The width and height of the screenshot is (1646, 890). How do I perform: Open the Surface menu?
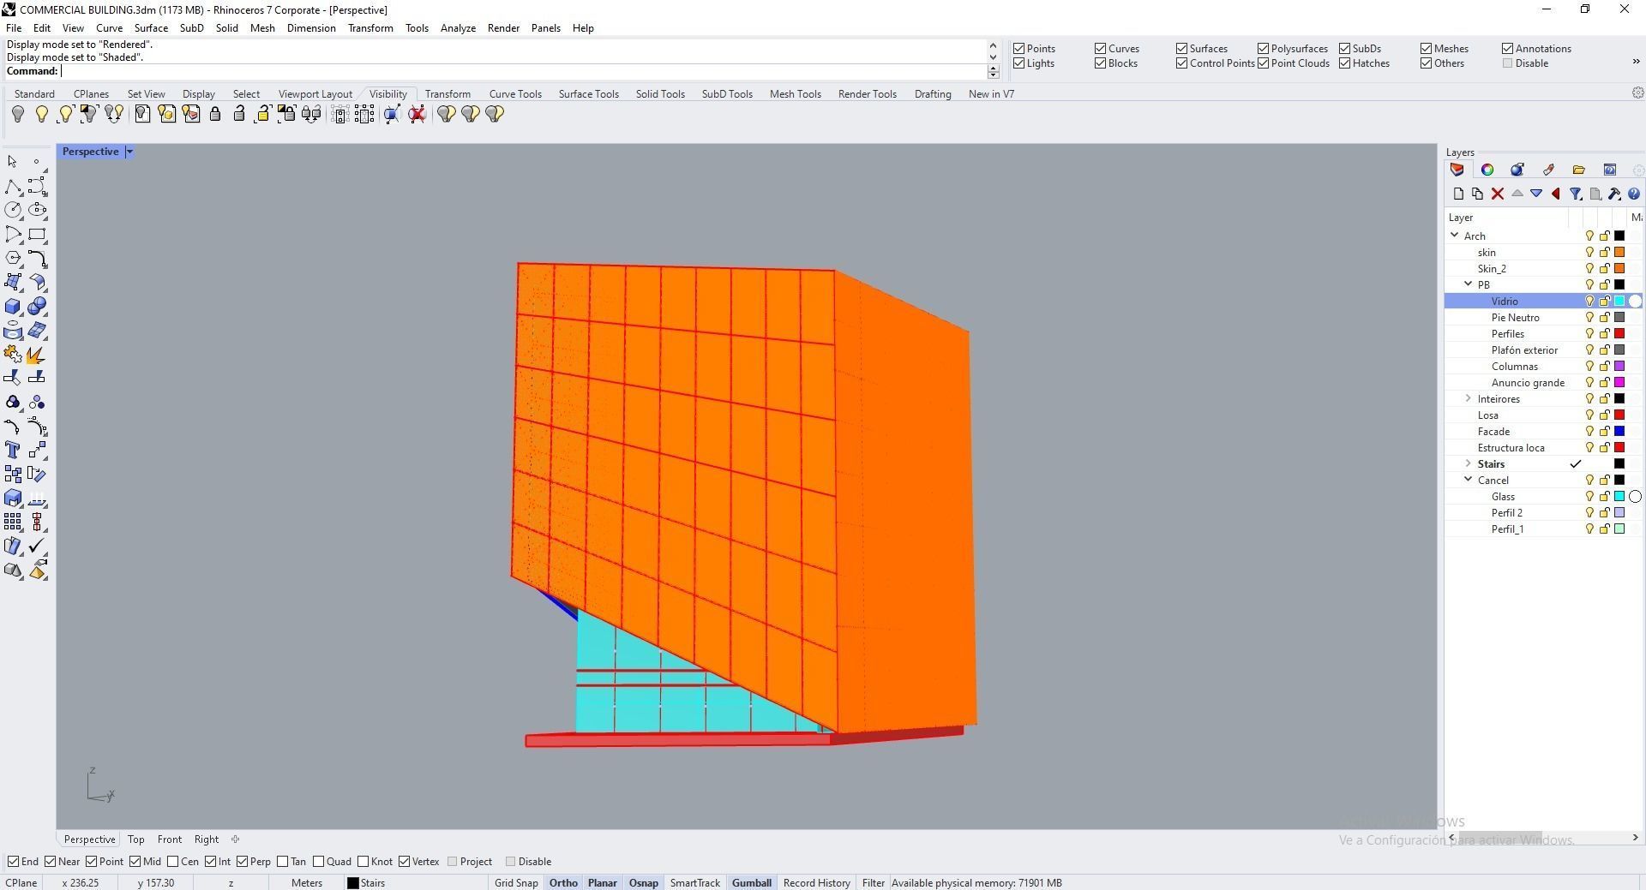coord(151,27)
